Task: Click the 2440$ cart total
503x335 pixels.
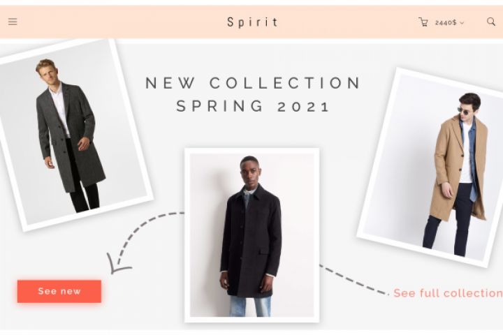Action: (x=446, y=23)
